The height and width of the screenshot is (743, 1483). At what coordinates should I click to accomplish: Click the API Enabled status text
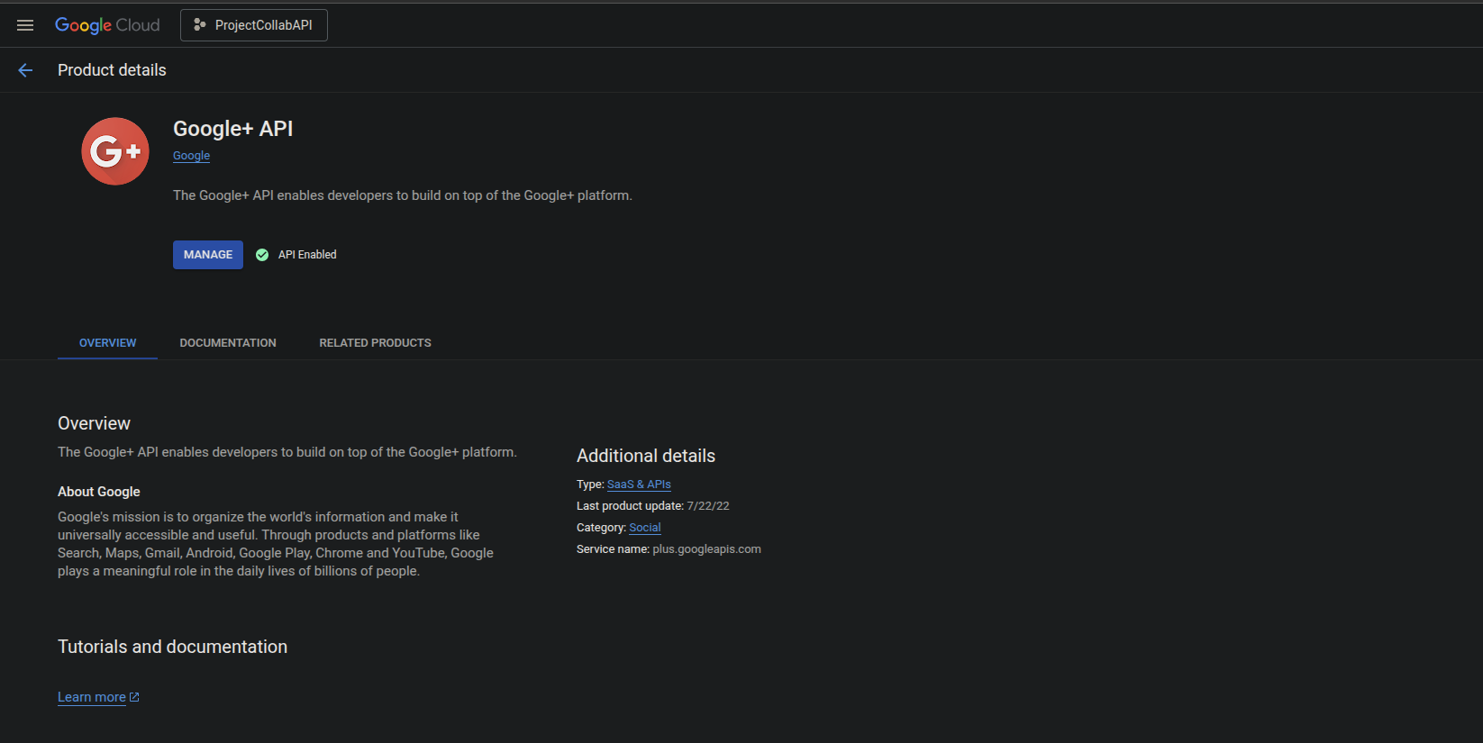(x=307, y=255)
